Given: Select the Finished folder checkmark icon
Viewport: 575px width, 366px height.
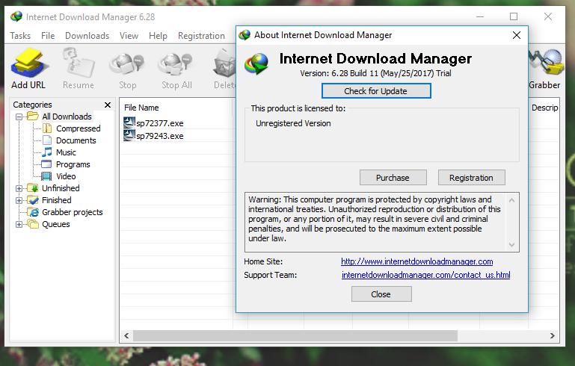Looking at the screenshot, I should (x=33, y=200).
